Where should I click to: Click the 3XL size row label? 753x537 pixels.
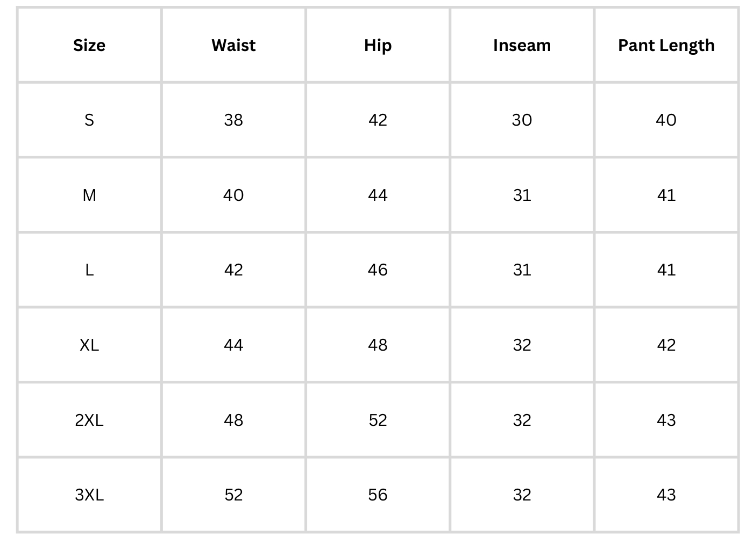[89, 495]
